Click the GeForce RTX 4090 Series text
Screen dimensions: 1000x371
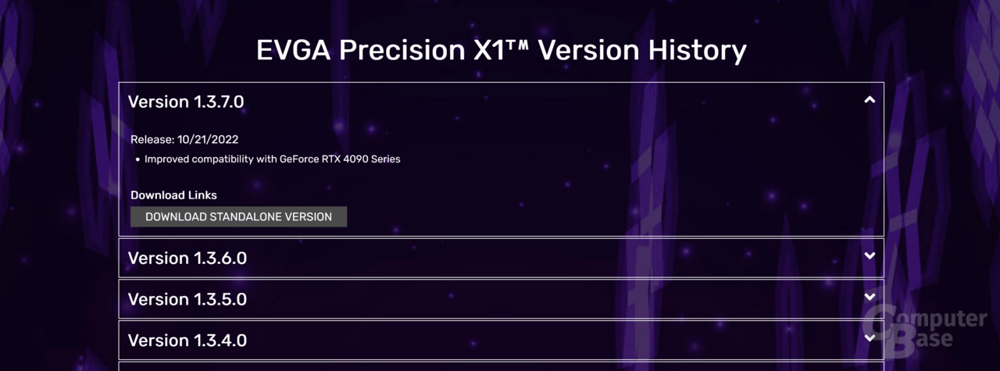pyautogui.click(x=340, y=159)
